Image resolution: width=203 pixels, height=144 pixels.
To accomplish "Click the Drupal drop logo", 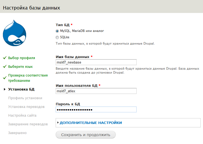I will [14, 33].
